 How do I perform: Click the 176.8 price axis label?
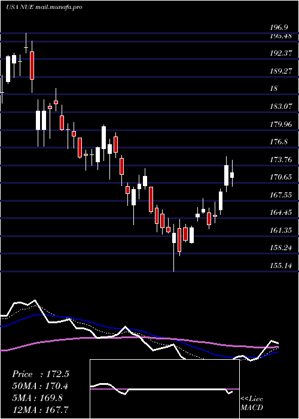click(279, 142)
